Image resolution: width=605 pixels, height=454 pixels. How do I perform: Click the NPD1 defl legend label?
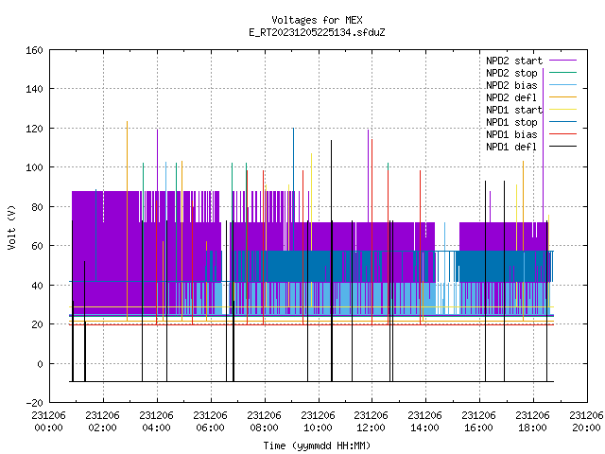511,148
